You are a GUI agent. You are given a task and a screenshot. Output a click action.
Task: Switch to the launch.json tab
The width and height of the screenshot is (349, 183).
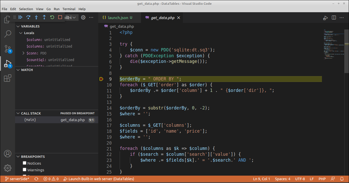[118, 18]
